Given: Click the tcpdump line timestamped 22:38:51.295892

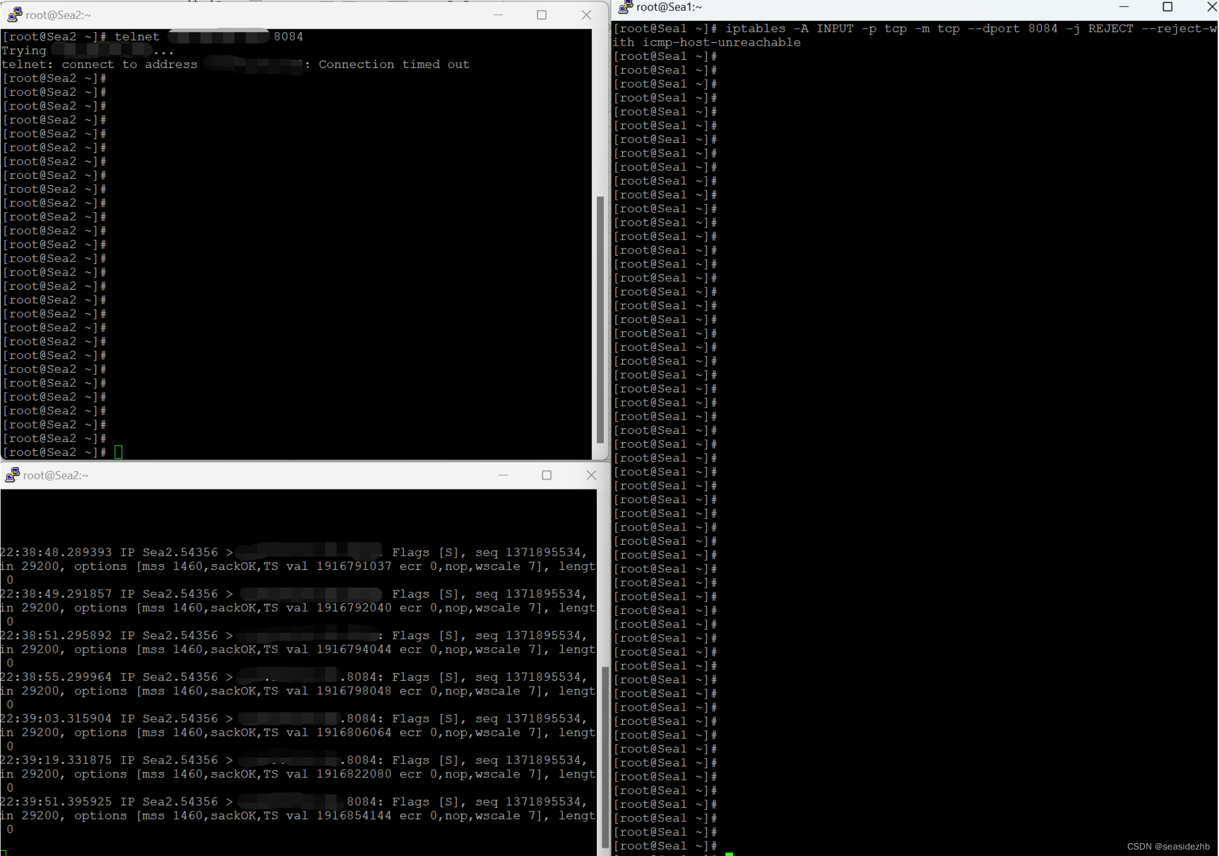Looking at the screenshot, I should pyautogui.click(x=293, y=636).
